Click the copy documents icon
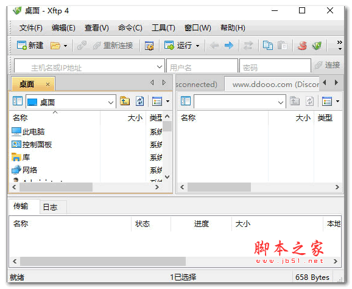Screen dimensions: 352x289 pos(268,46)
